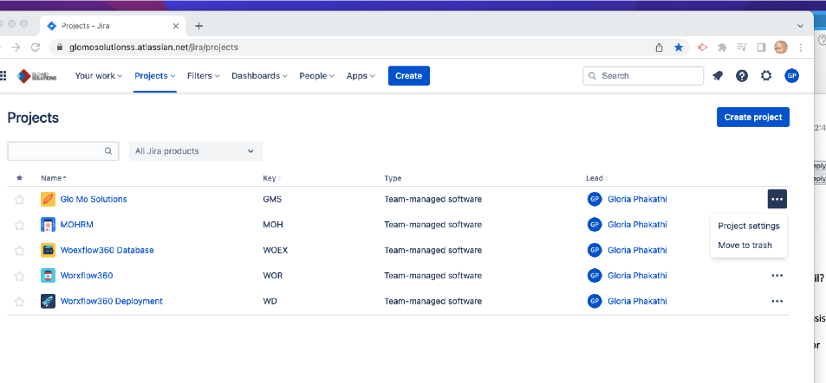826x383 pixels.
Task: Open the media control icon in Chrome toolbar
Action: pos(742,48)
